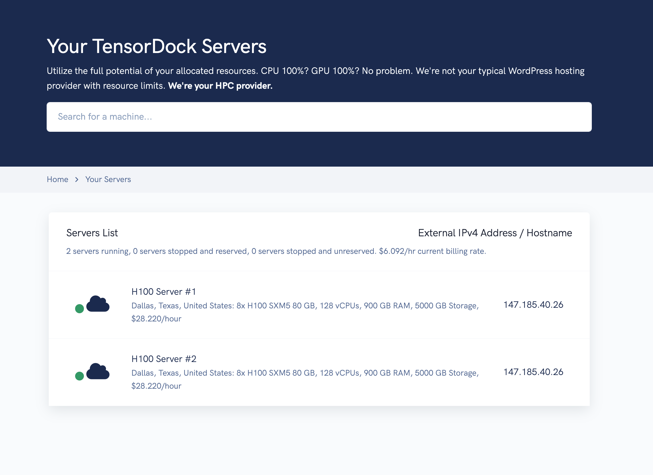Screen dimensions: 653x475
Task: Click the cloud icon for H100 Server #1
Action: tap(98, 304)
